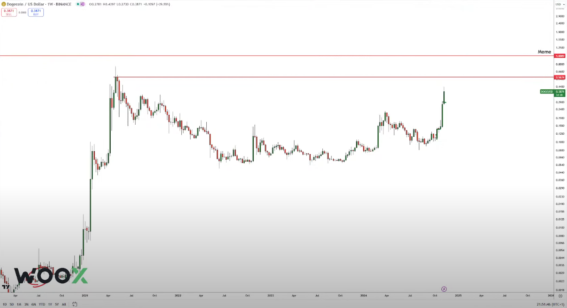567x308 pixels.
Task: Click the red 0.3871 SELL button
Action: (9, 12)
